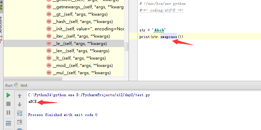Go down the stack trace

(20, 105)
